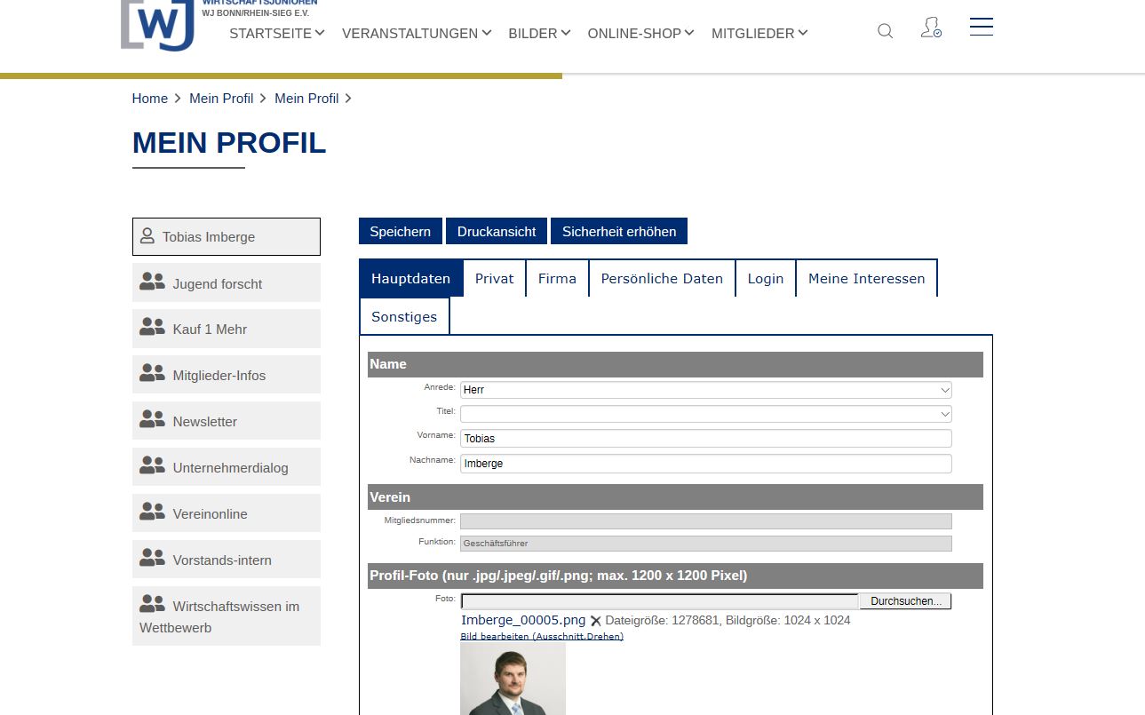Open the Vereinonline sidebar entry
Image resolution: width=1145 pixels, height=715 pixels.
[227, 513]
